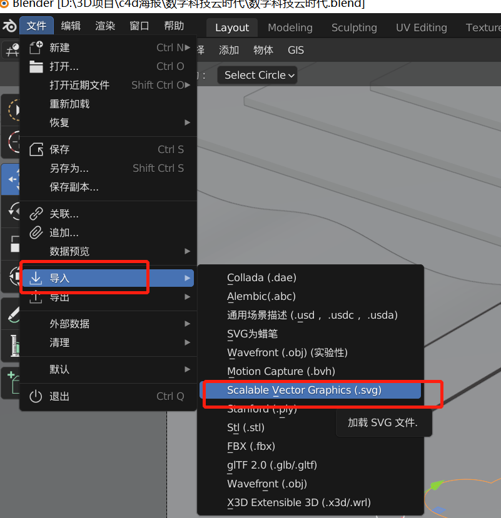Import X3D Extensible 3D (.x3d/.wrl)
Viewport: 501px width, 518px height.
(x=310, y=502)
